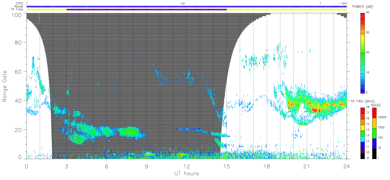Pick the orange segment of the NOISE colorbar
The image size is (390, 180).
point(374,123)
